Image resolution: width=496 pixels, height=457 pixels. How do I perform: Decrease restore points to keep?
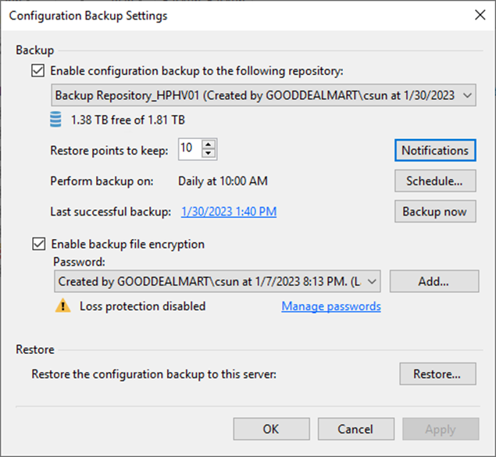[x=209, y=153]
